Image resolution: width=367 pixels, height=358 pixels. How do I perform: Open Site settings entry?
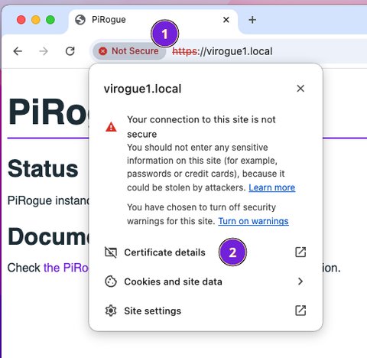click(x=206, y=311)
